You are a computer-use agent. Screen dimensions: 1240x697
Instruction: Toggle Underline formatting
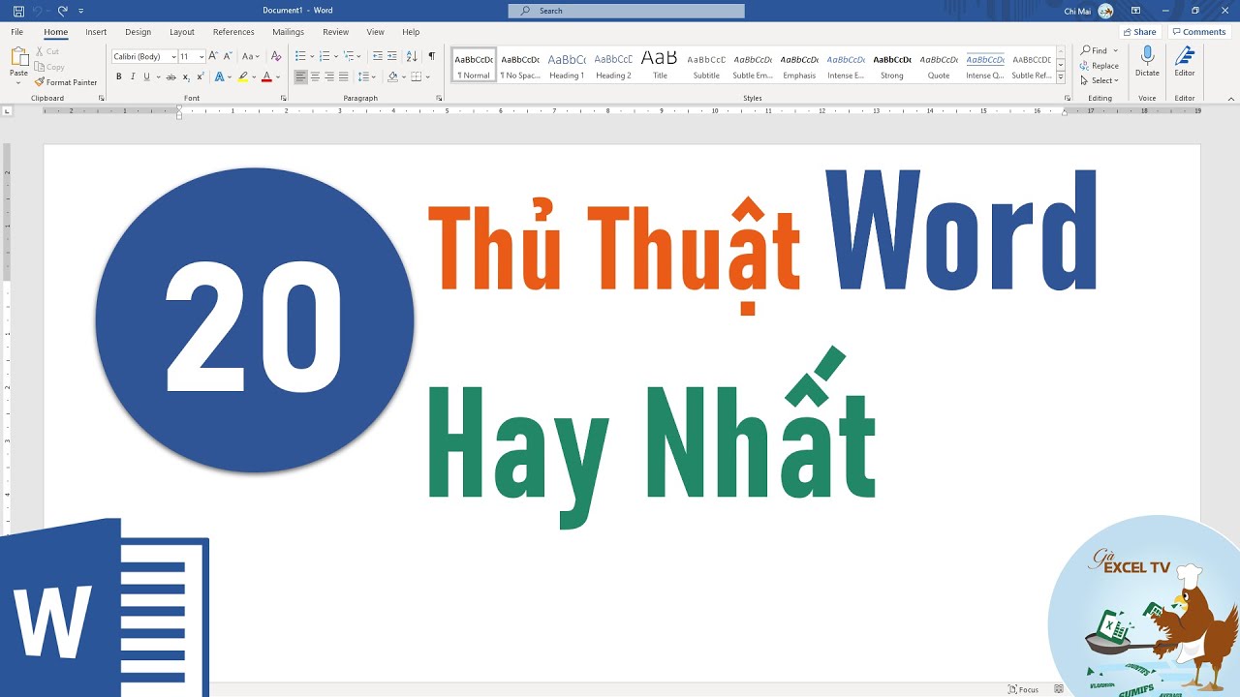[146, 76]
